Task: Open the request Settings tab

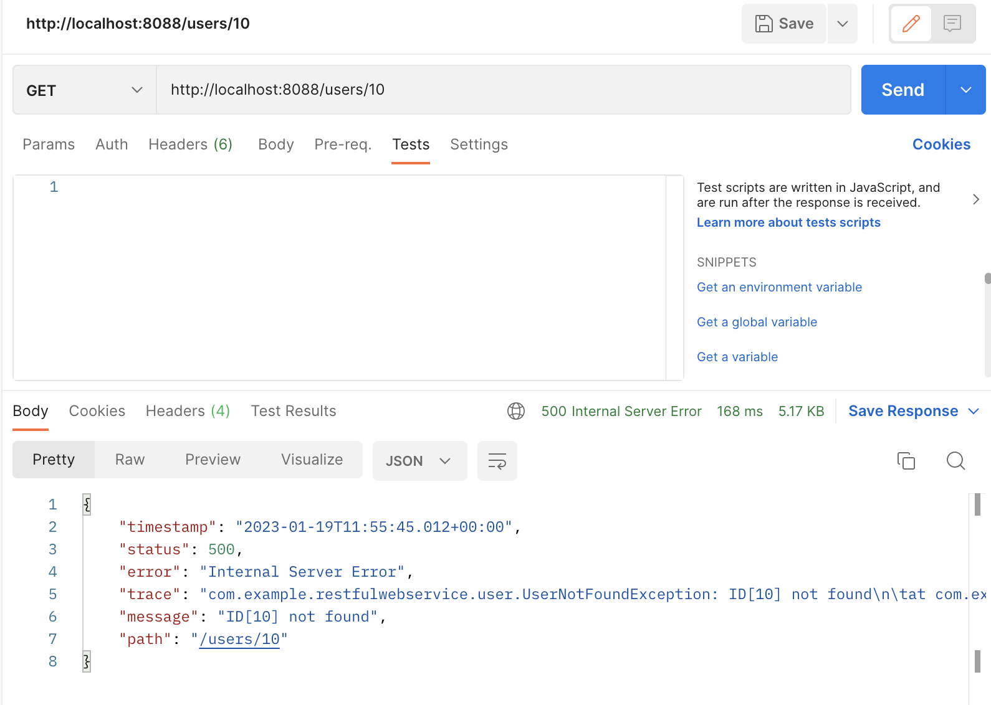Action: pyautogui.click(x=479, y=144)
